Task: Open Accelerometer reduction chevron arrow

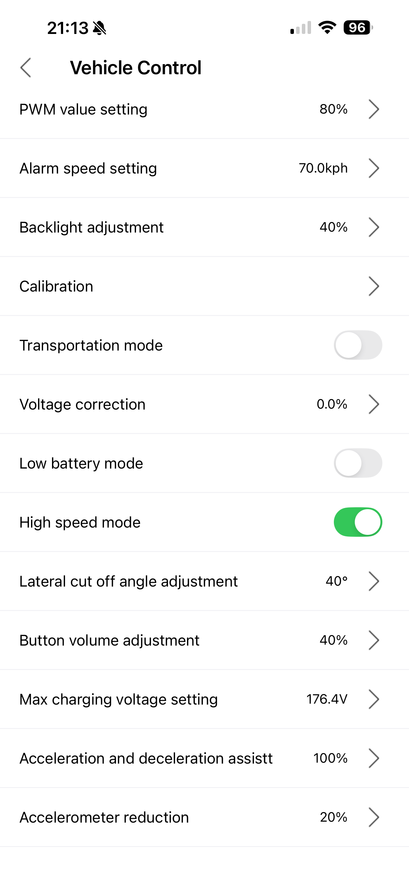Action: (x=373, y=817)
